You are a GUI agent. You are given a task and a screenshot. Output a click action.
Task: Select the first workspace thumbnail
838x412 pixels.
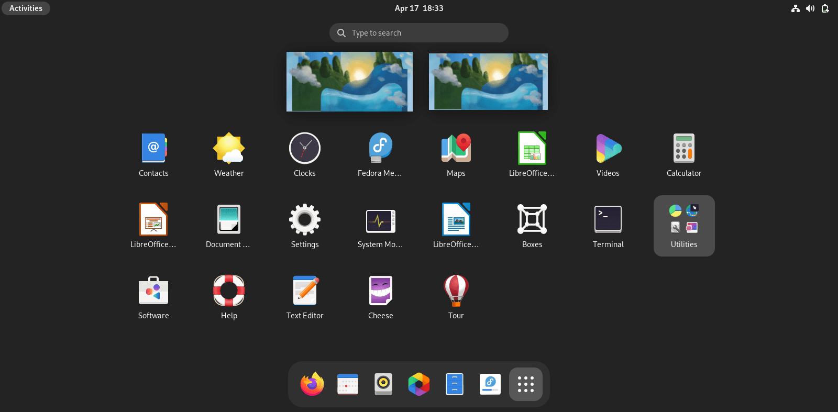[x=349, y=82]
